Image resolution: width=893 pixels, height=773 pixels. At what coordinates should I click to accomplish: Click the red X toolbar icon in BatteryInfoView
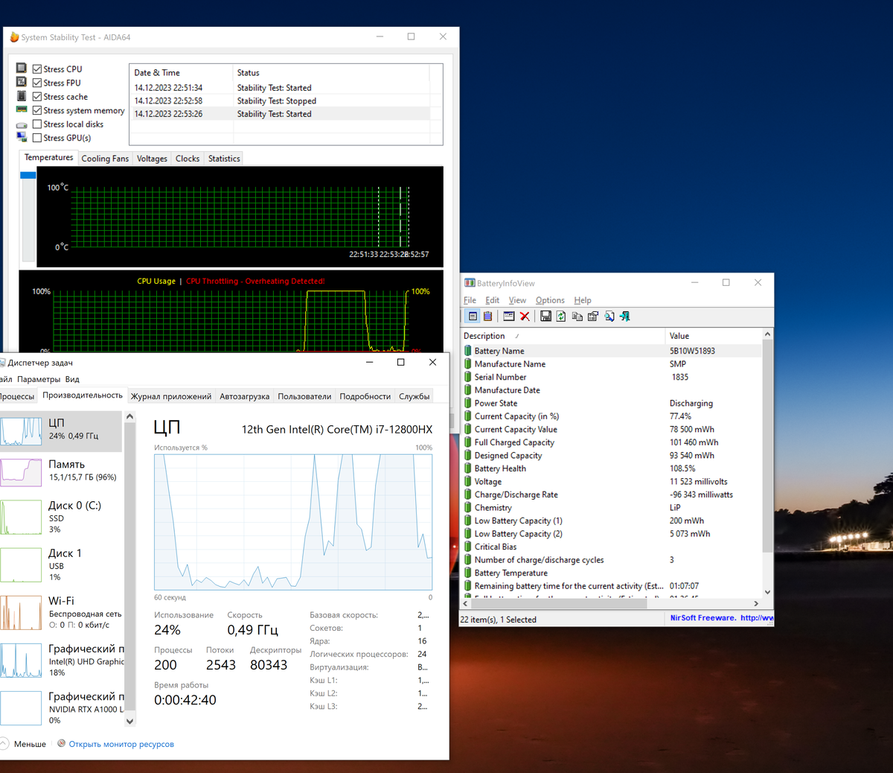coord(525,316)
